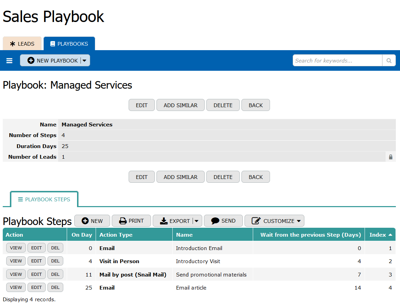400x304 pixels.
Task: View the Introductory Visit step
Action: tap(16, 261)
